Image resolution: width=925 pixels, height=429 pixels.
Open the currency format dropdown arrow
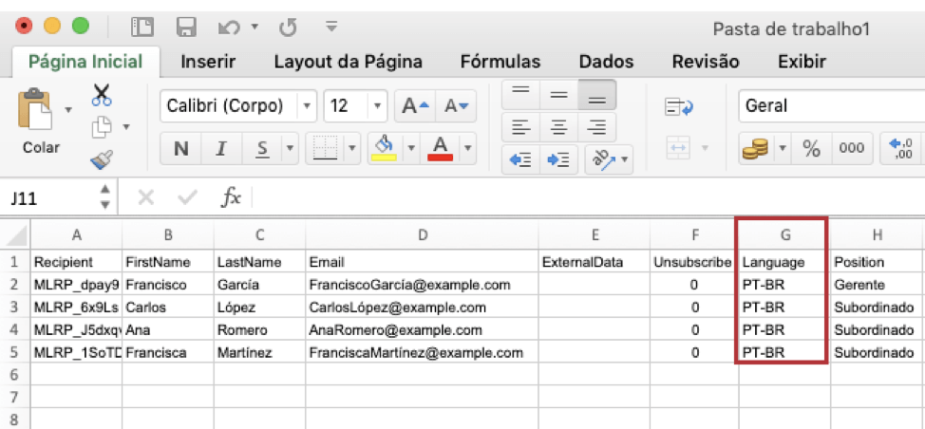(x=783, y=148)
